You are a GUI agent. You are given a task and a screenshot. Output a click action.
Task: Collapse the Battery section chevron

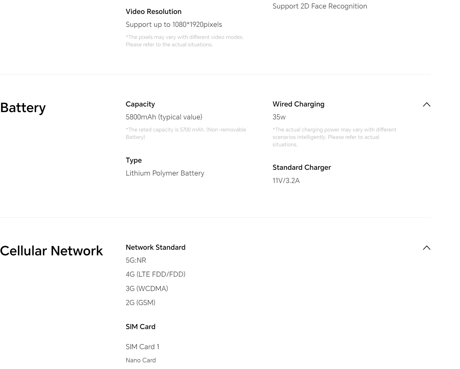[426, 105]
